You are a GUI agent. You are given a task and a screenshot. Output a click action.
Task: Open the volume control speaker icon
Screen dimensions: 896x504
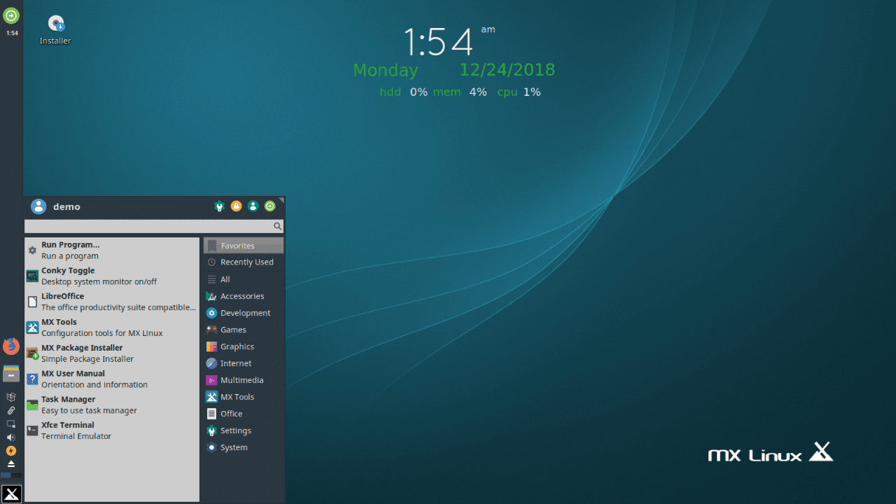pos(11,437)
